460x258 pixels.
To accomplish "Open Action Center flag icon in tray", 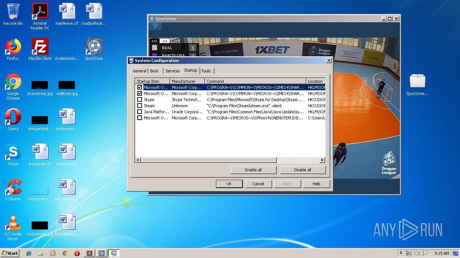I will coord(426,253).
